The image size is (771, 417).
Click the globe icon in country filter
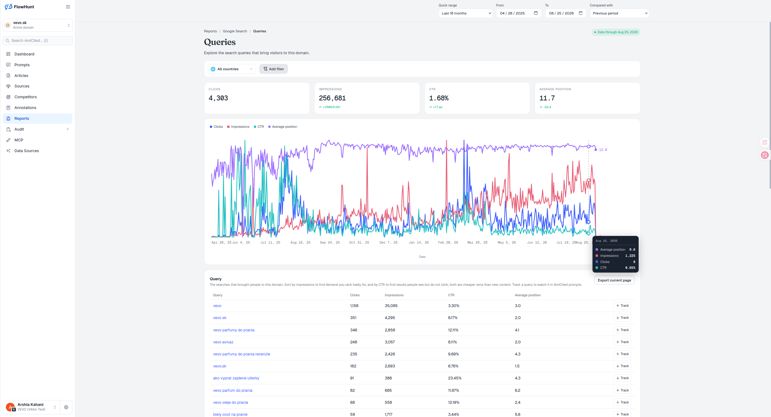coord(213,69)
